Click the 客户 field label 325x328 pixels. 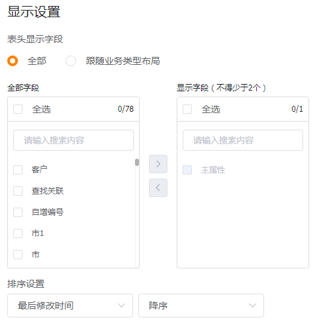[x=40, y=170]
